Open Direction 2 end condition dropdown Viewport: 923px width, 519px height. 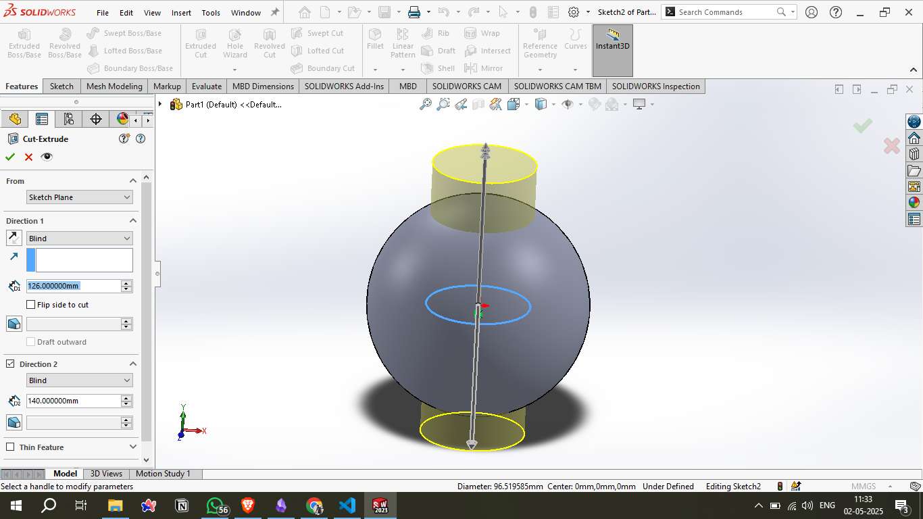point(80,380)
